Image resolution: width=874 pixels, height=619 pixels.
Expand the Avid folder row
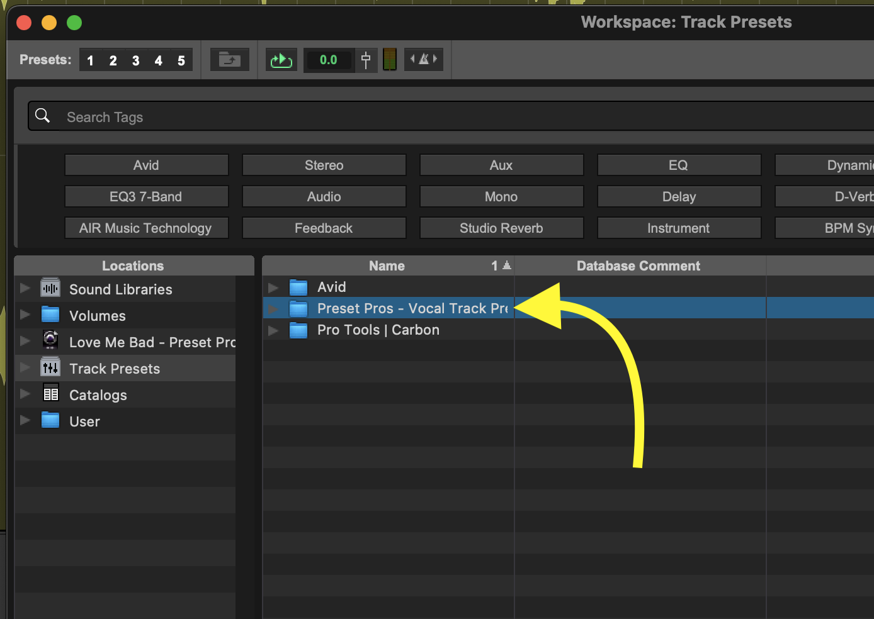tap(273, 287)
